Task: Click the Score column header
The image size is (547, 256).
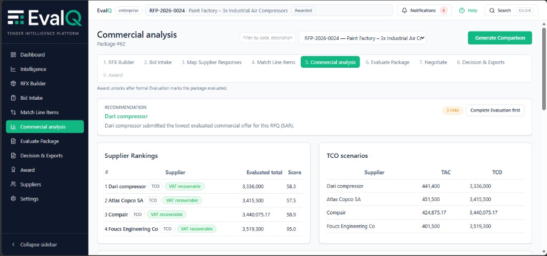Action: click(x=294, y=172)
